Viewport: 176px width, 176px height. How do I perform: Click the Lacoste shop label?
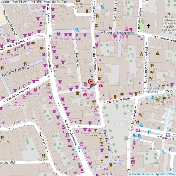77,39
